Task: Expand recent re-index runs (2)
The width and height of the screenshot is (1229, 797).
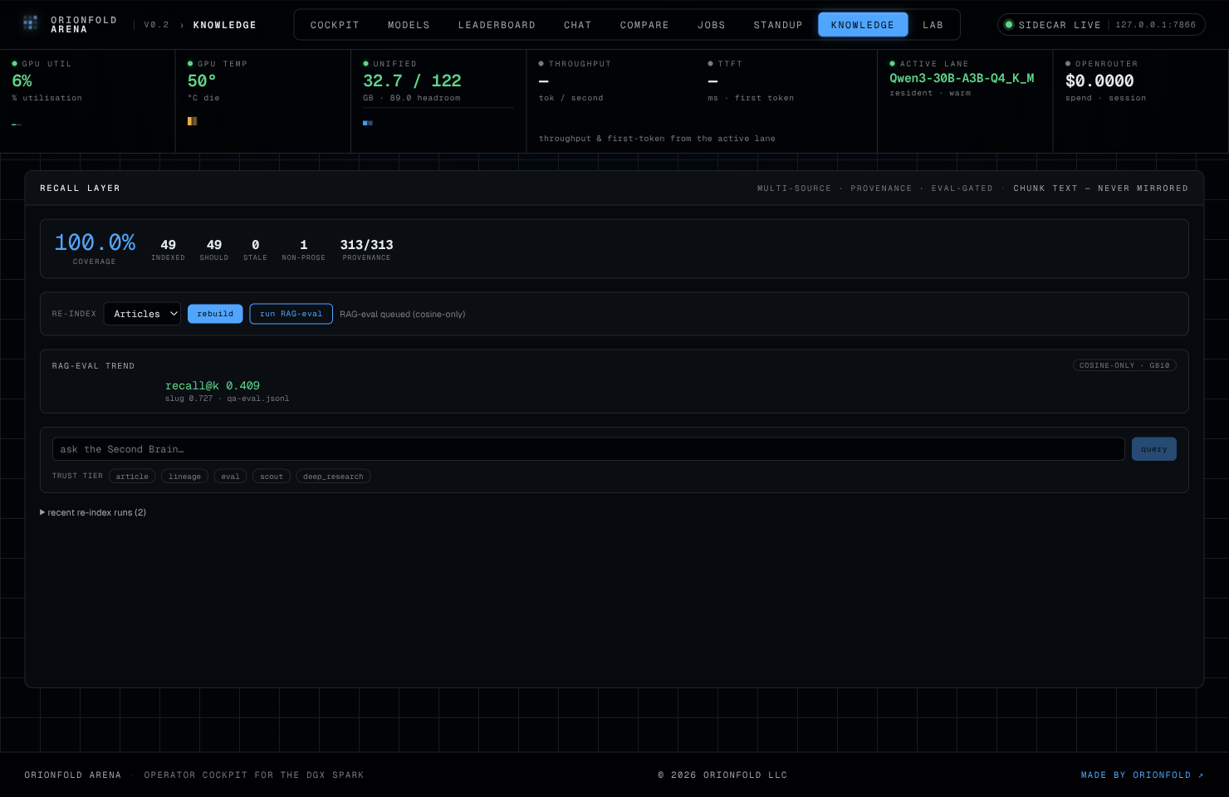Action: [93, 513]
